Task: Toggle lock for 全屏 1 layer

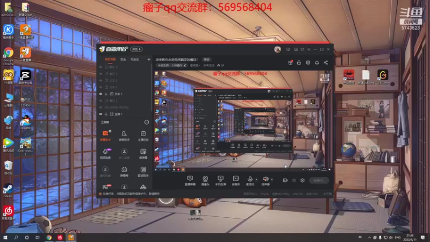Action: (x=106, y=114)
